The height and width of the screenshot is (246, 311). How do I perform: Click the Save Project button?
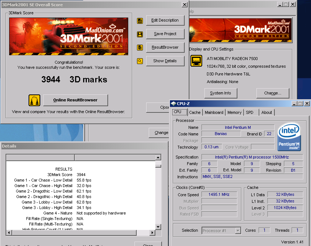click(165, 34)
